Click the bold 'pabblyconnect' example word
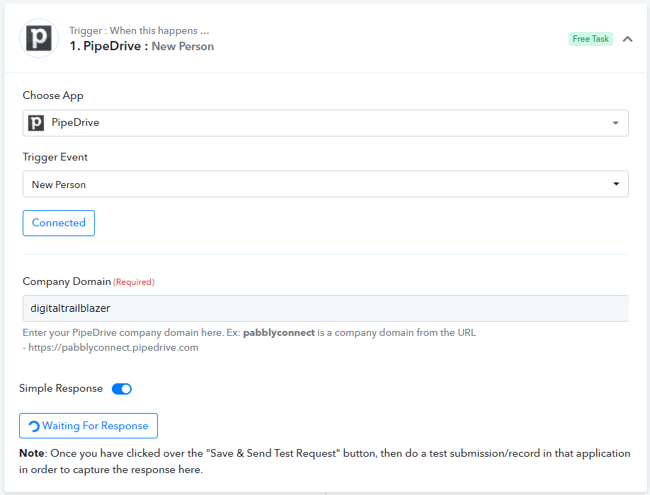The image size is (650, 495). click(x=278, y=333)
